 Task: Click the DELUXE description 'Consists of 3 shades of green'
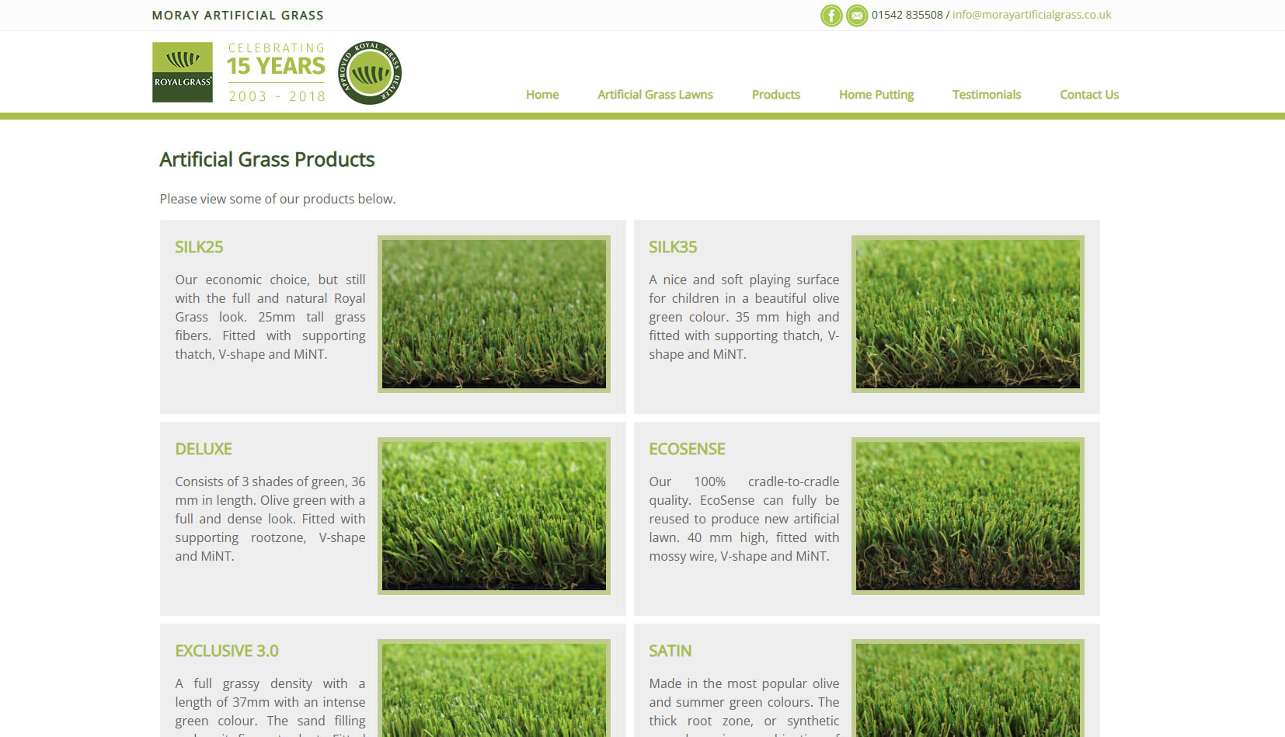[x=270, y=519]
